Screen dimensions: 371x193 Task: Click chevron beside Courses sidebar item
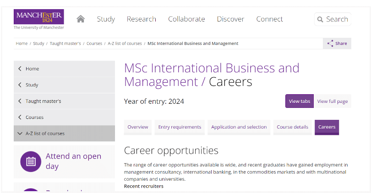pos(20,117)
